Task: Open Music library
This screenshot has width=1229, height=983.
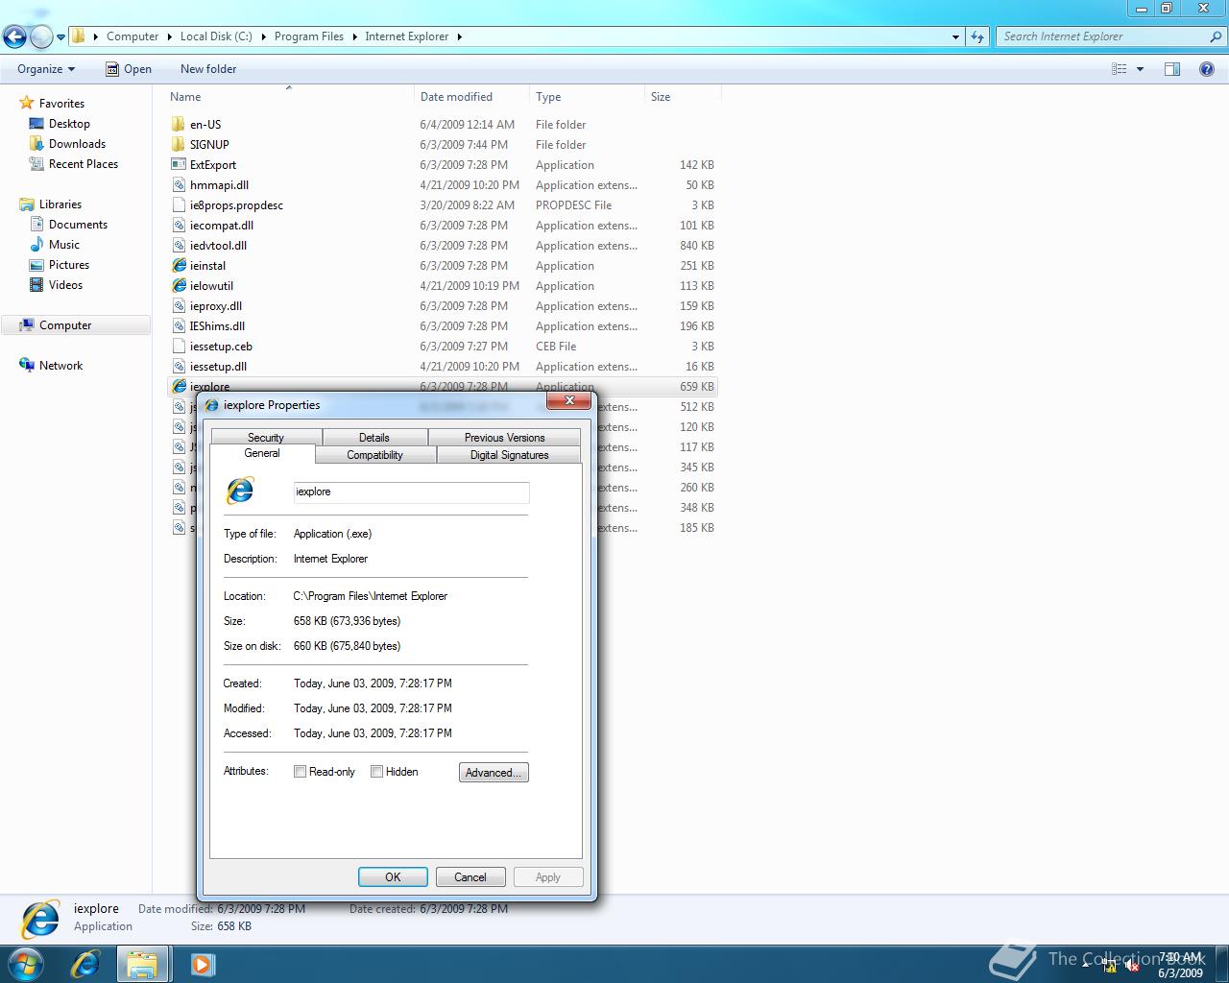Action: [64, 245]
